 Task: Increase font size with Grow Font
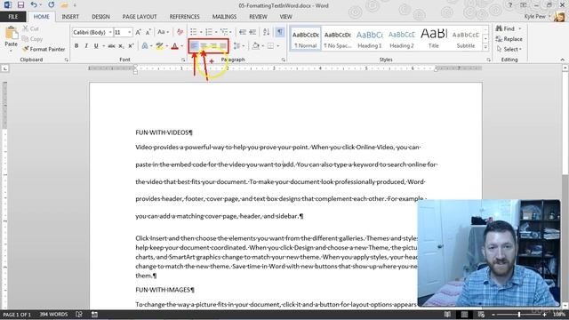pyautogui.click(x=139, y=32)
